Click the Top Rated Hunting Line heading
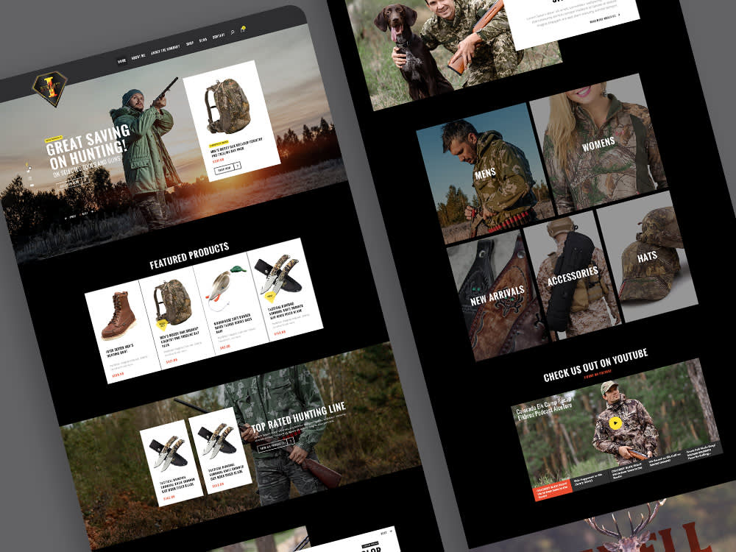This screenshot has width=736, height=552. coord(299,416)
